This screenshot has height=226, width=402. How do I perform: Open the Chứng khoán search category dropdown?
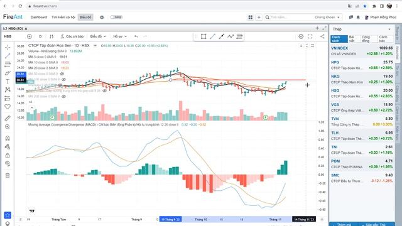327,17
